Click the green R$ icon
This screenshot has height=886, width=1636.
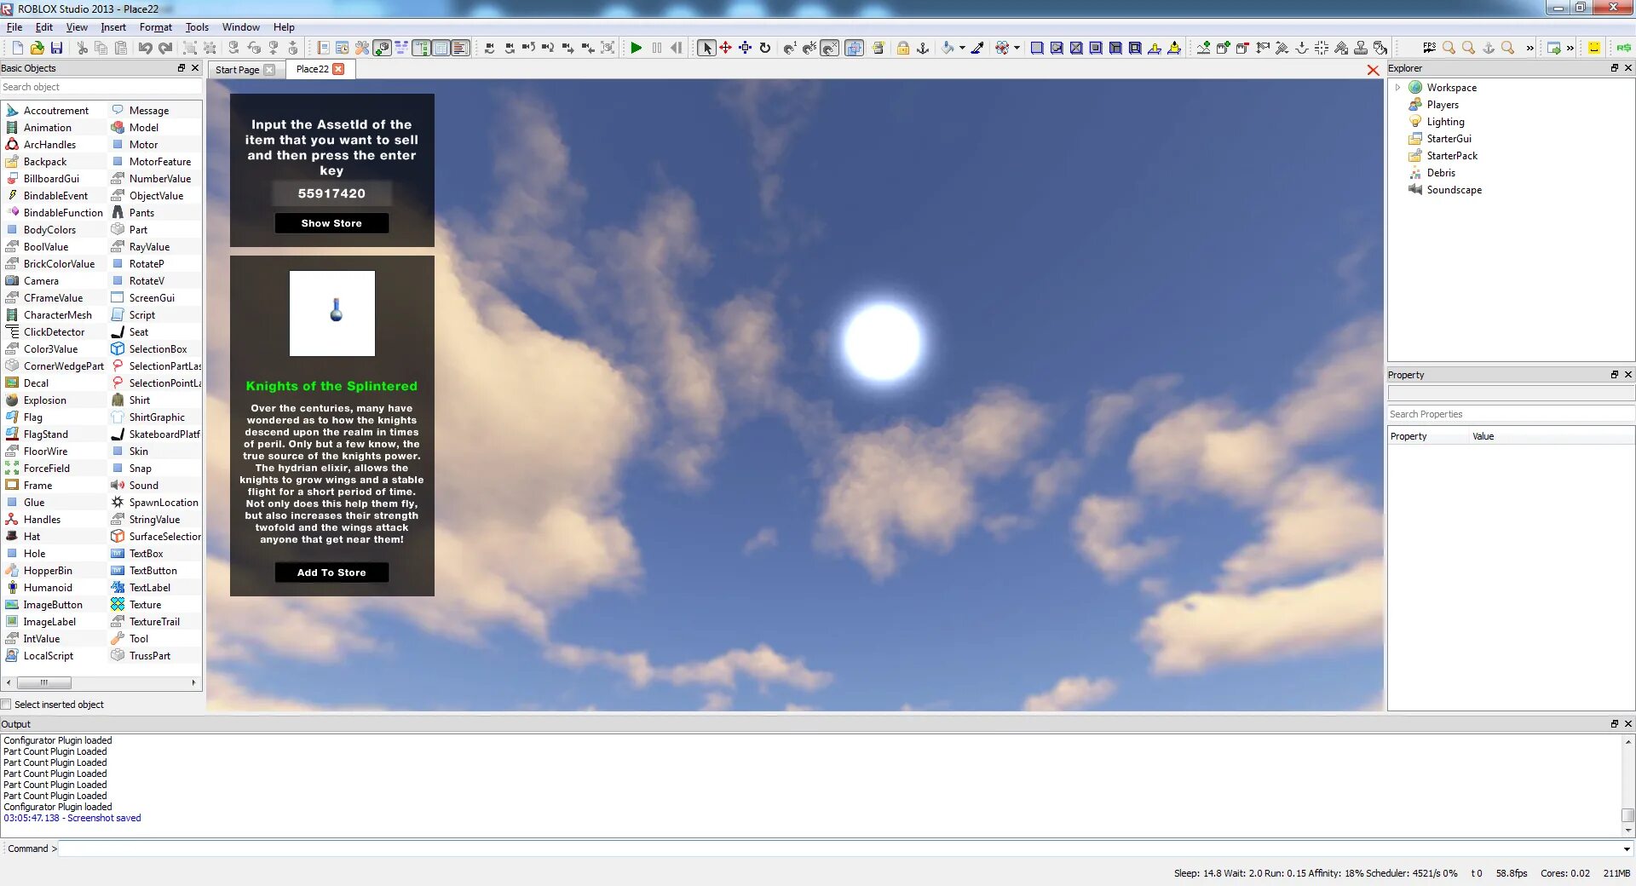point(1624,49)
